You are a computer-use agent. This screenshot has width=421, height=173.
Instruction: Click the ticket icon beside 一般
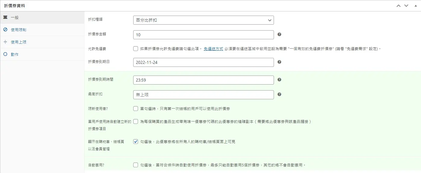coord(5,18)
